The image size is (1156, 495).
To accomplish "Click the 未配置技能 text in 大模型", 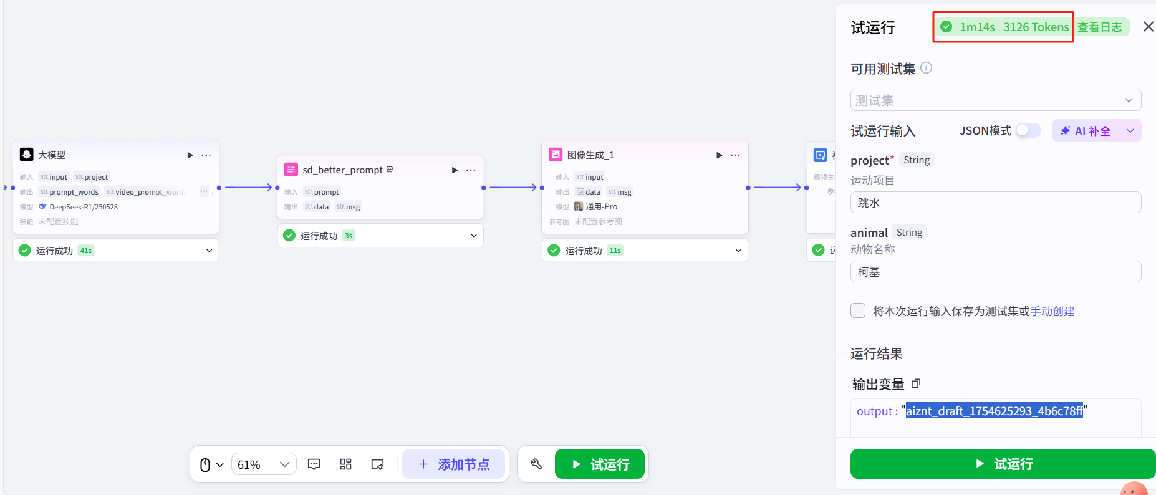I will pos(58,221).
